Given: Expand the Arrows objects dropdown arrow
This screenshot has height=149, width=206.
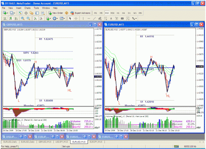Looking at the screenshot, I should pos(136,18).
